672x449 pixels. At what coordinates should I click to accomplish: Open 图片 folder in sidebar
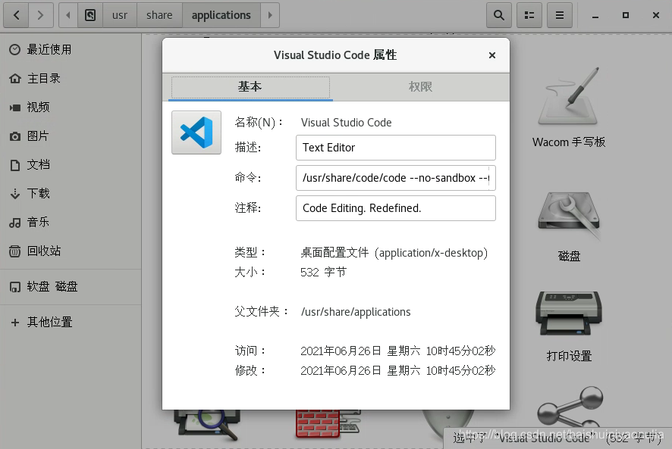point(71,136)
